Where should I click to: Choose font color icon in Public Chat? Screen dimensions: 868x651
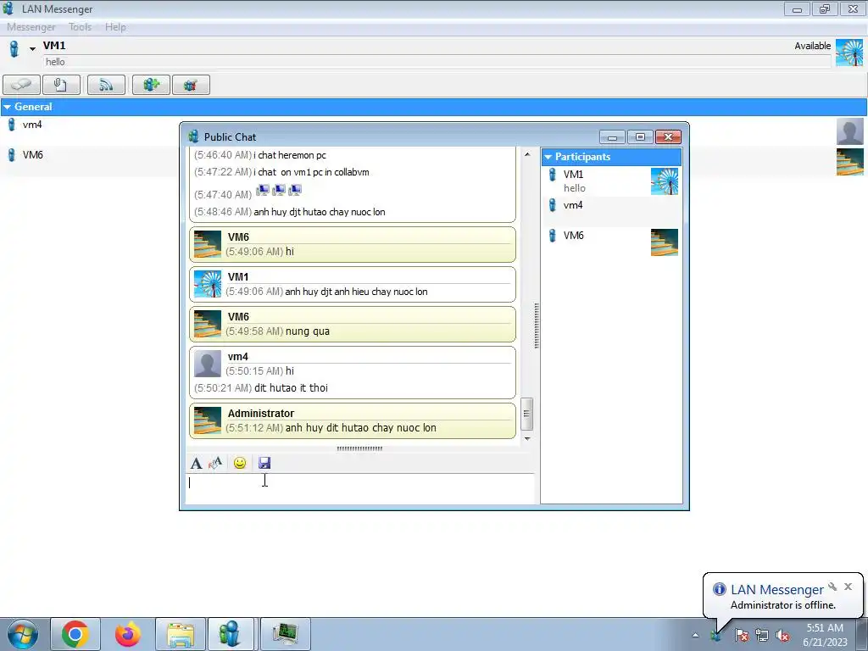point(214,464)
